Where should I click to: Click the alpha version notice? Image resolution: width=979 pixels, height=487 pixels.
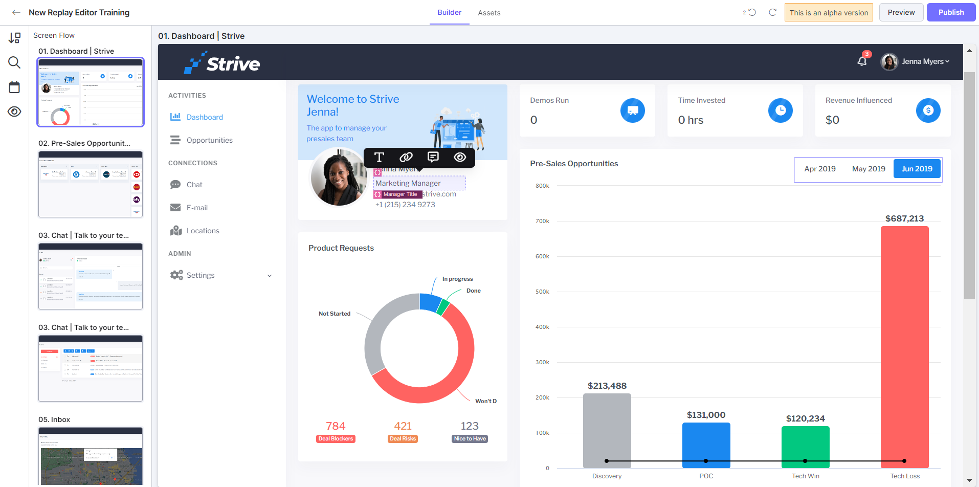coord(829,13)
